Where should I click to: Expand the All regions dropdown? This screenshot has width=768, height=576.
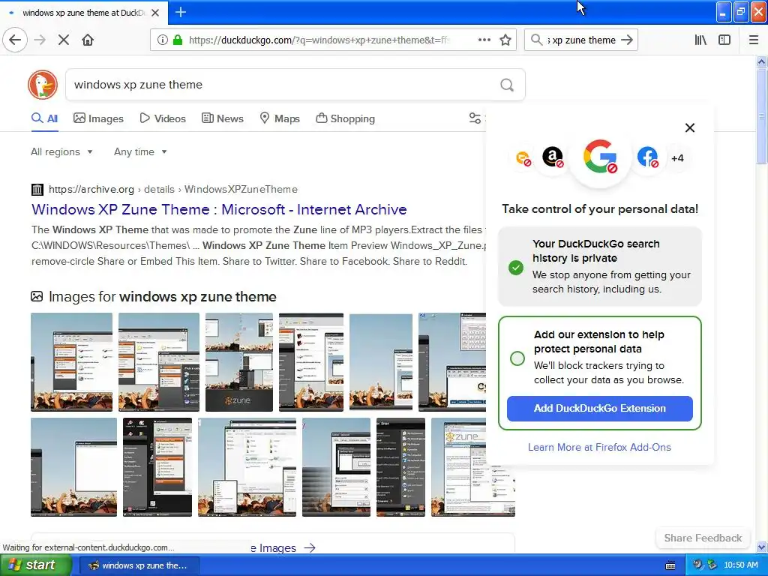point(61,151)
